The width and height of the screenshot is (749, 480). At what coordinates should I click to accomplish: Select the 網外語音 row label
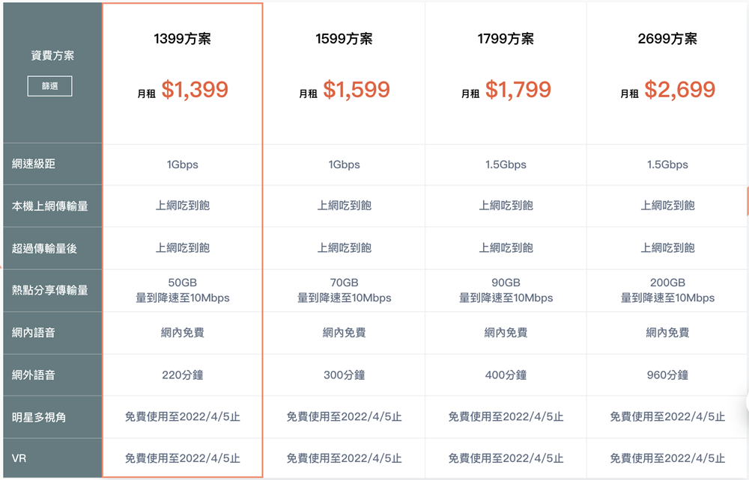pos(34,375)
